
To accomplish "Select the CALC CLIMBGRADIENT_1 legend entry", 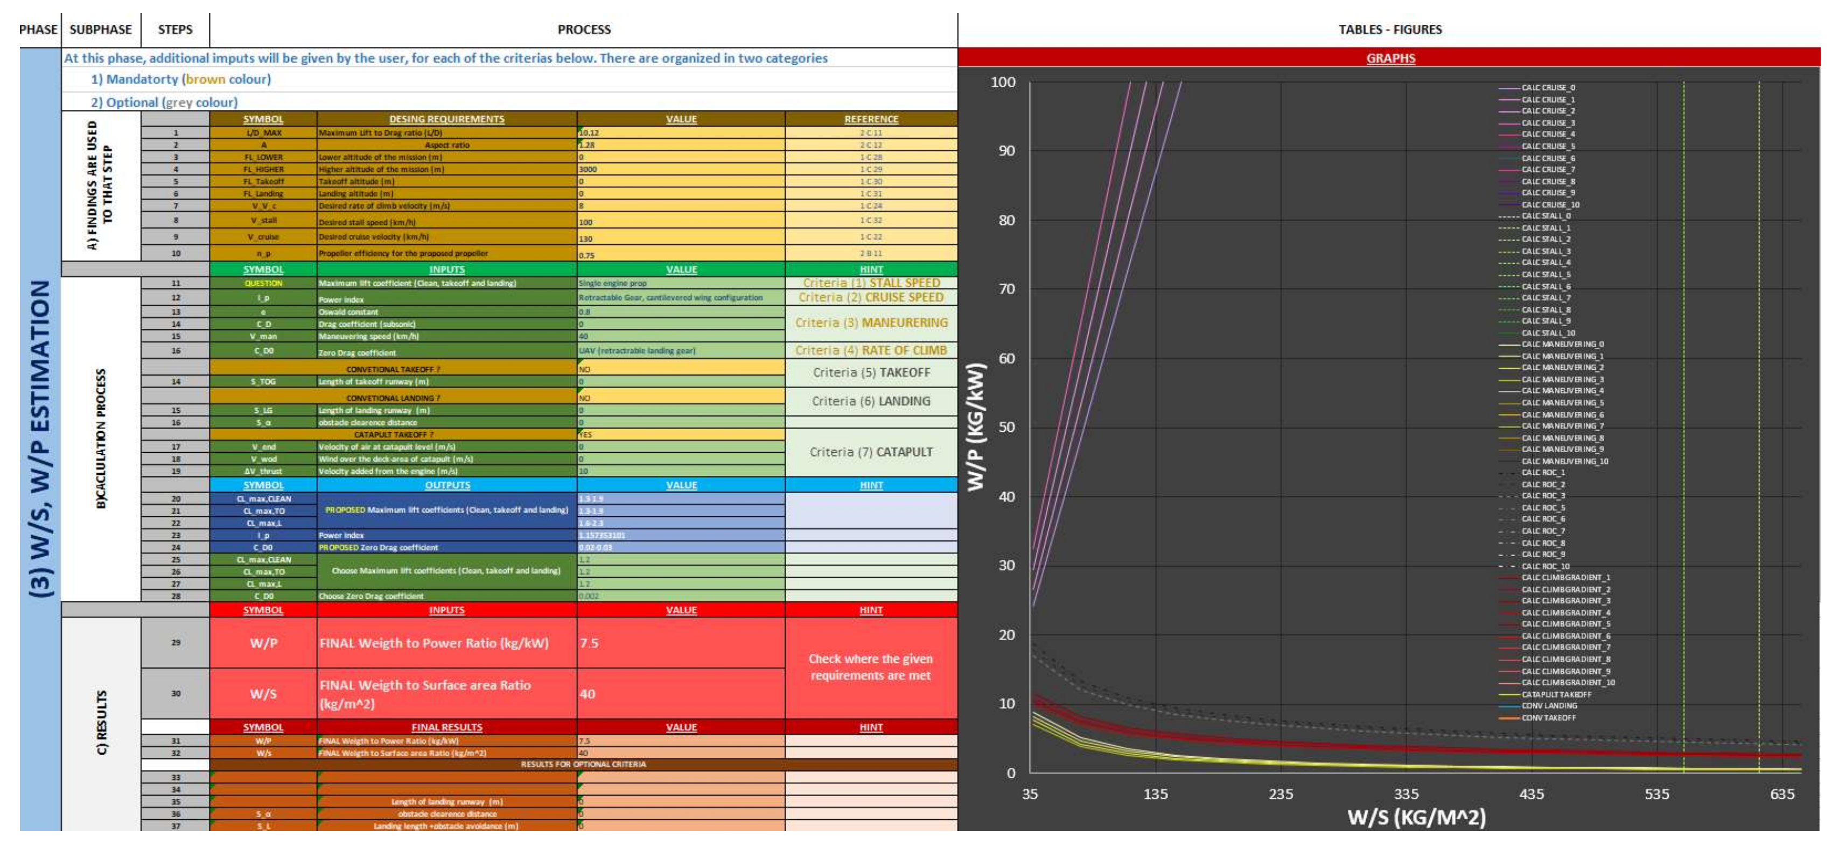I will (x=1565, y=577).
